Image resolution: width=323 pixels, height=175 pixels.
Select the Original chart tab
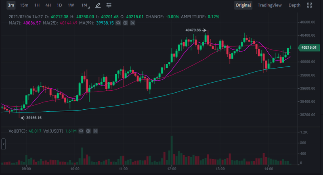(243, 5)
